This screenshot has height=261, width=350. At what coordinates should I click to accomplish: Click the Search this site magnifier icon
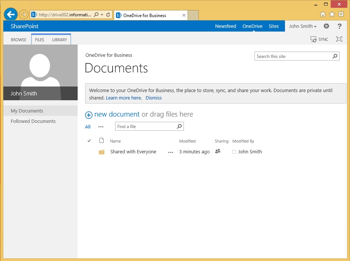point(335,56)
